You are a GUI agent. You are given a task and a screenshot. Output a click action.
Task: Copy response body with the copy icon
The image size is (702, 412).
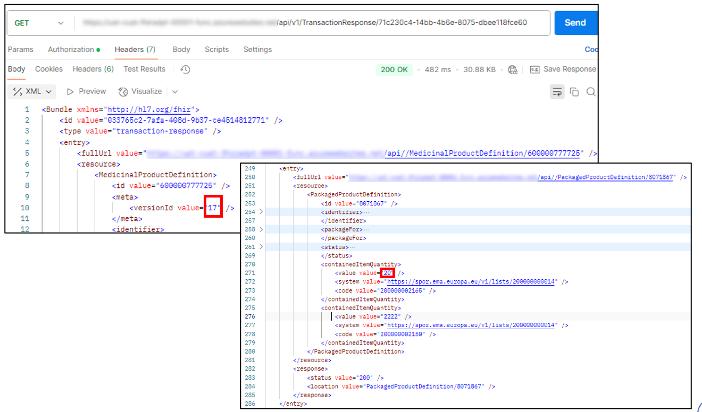click(574, 92)
